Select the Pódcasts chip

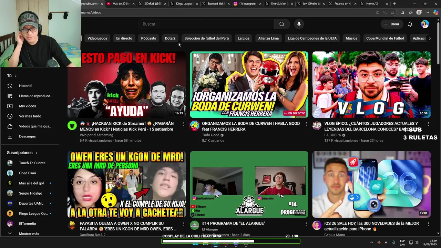tap(148, 38)
